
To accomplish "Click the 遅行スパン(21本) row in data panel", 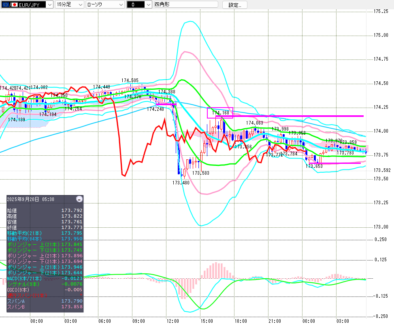I will pos(45,295).
